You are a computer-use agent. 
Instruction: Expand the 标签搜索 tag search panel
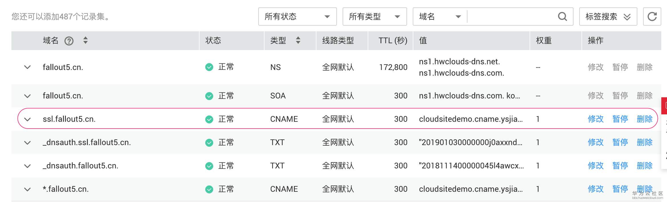point(608,17)
